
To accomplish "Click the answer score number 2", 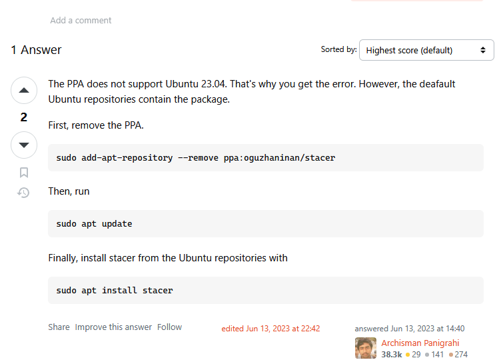I will (24, 117).
